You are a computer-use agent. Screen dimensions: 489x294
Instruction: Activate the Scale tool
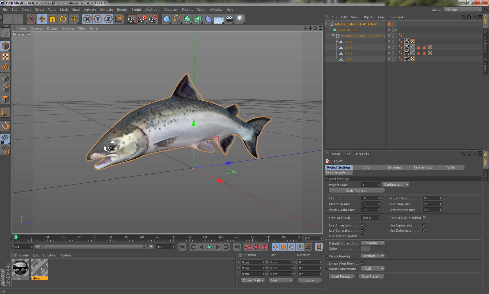(x=52, y=19)
